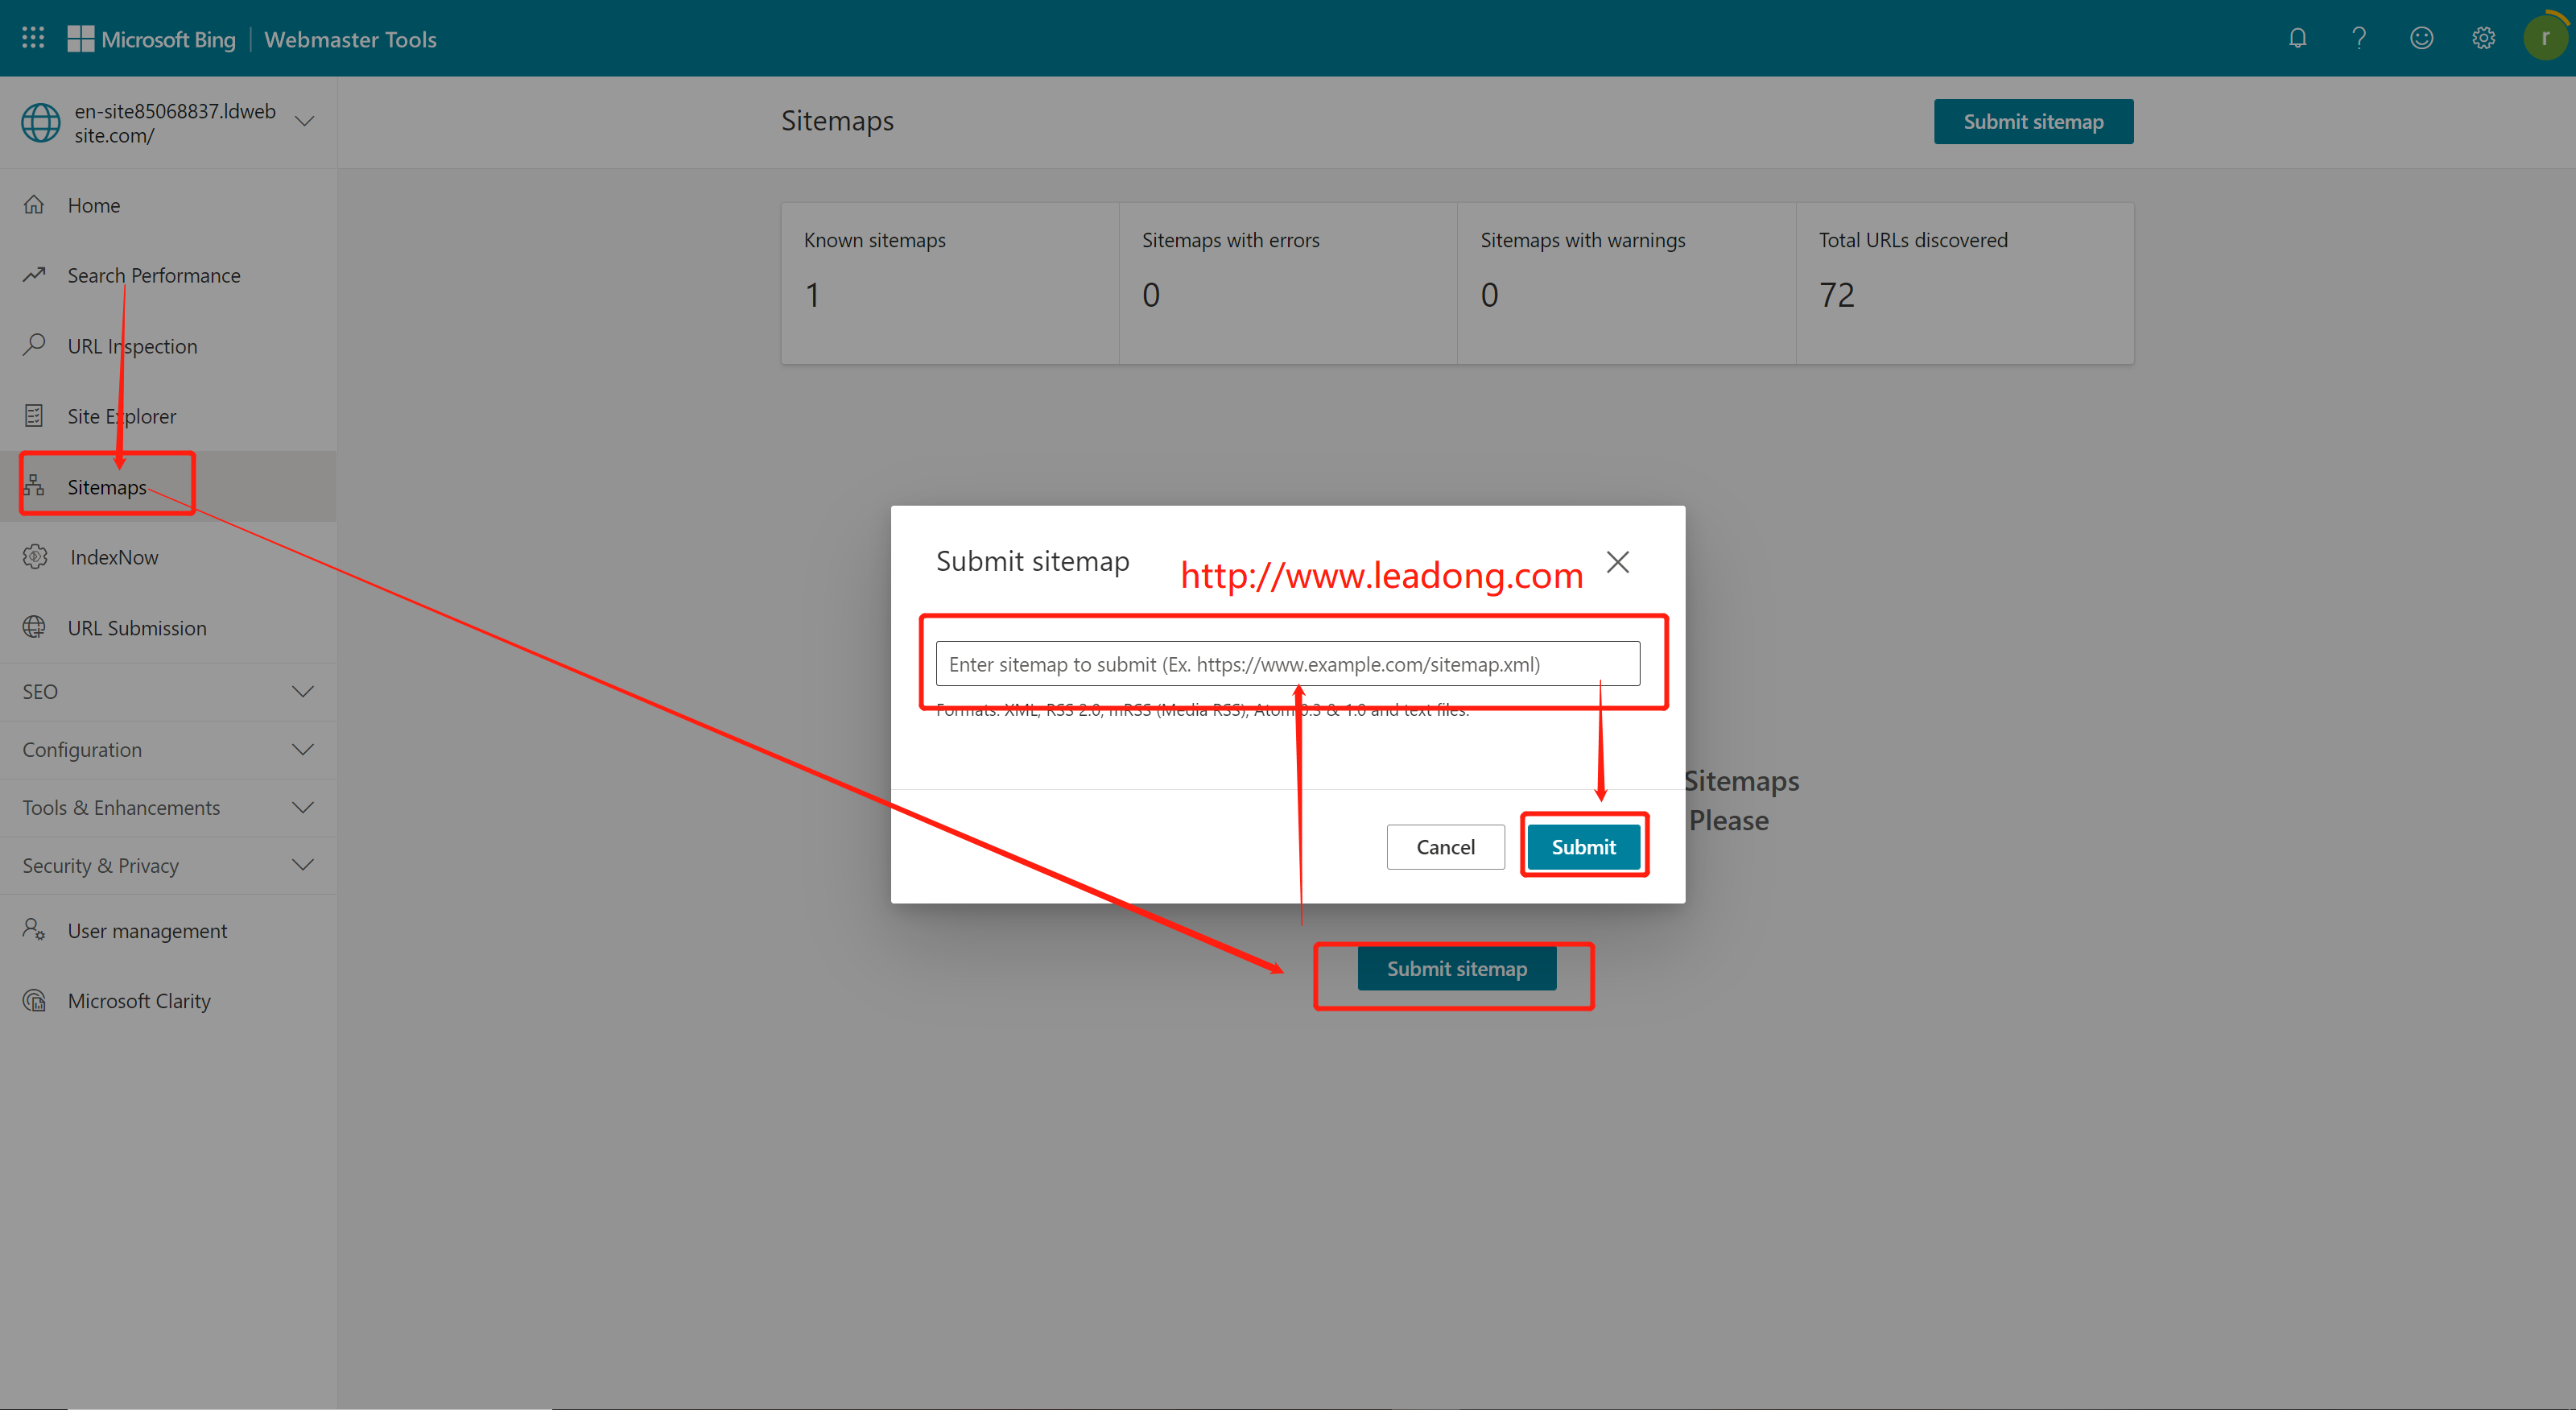The width and height of the screenshot is (2576, 1410).
Task: Expand the Configuration section
Action: (x=302, y=750)
